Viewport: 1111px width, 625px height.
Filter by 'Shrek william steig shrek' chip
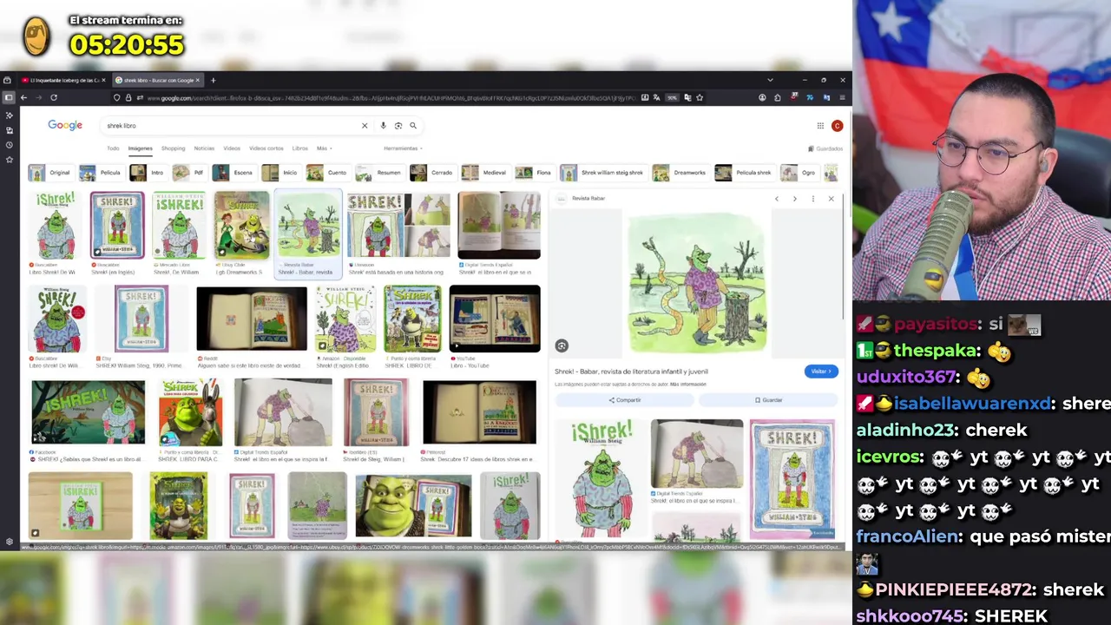coord(603,173)
